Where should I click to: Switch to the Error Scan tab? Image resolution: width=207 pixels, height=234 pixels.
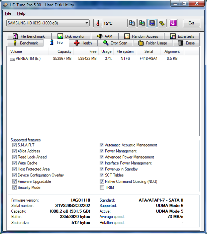tap(115, 43)
